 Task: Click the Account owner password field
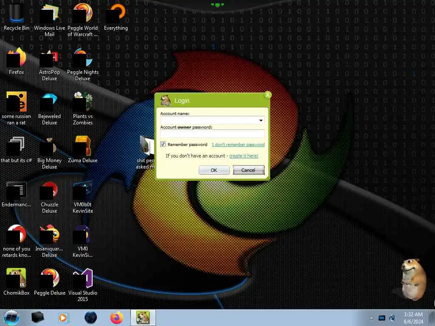(x=212, y=134)
